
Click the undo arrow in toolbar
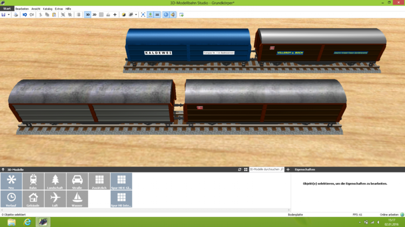coord(25,15)
